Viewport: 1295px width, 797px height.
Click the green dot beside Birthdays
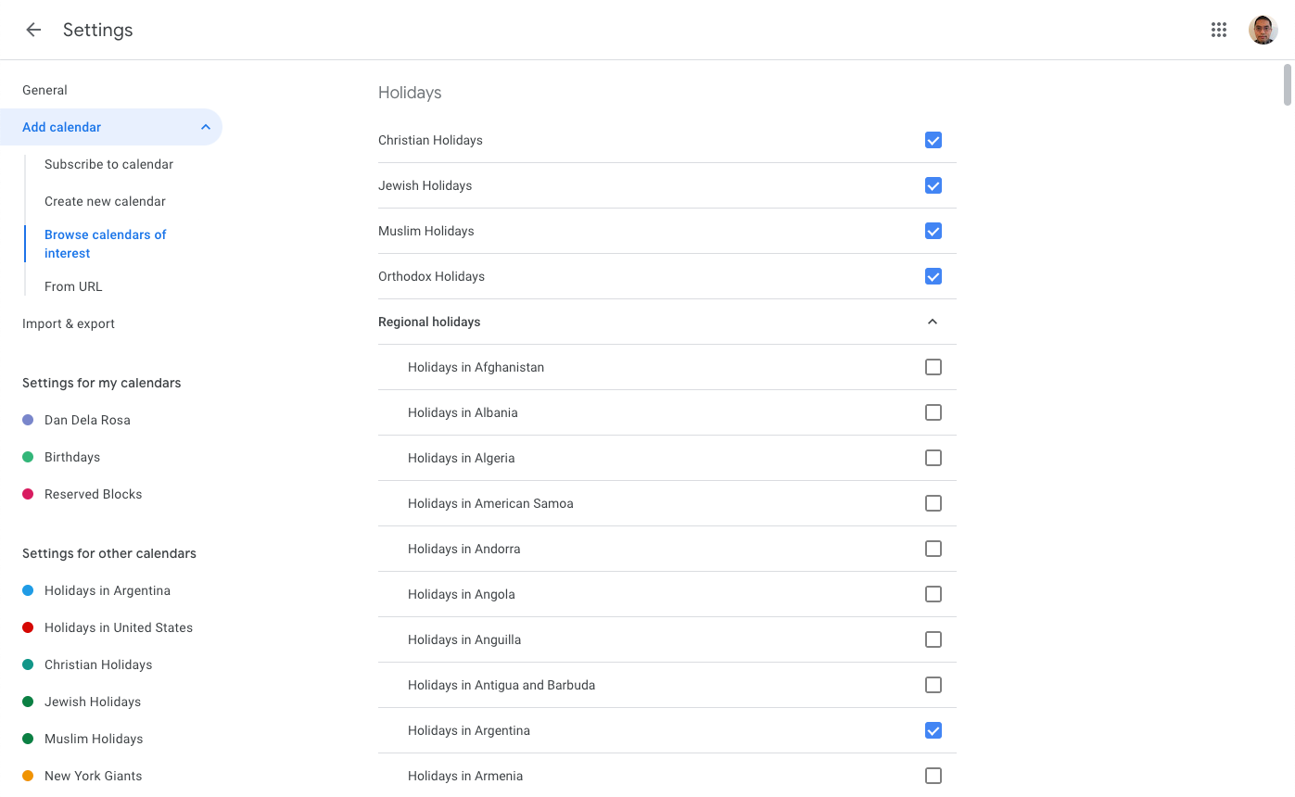point(29,457)
